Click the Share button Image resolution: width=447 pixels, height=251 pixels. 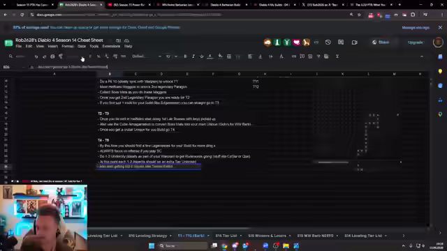pos(381,43)
